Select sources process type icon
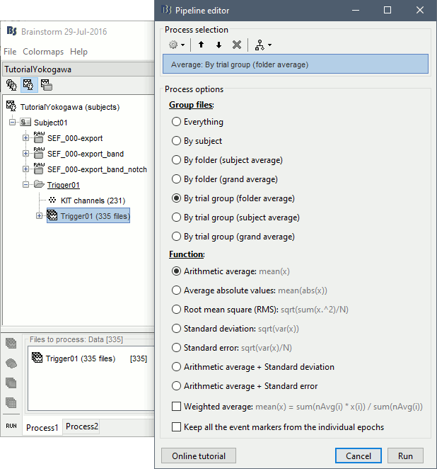The image size is (437, 469). tap(11, 363)
